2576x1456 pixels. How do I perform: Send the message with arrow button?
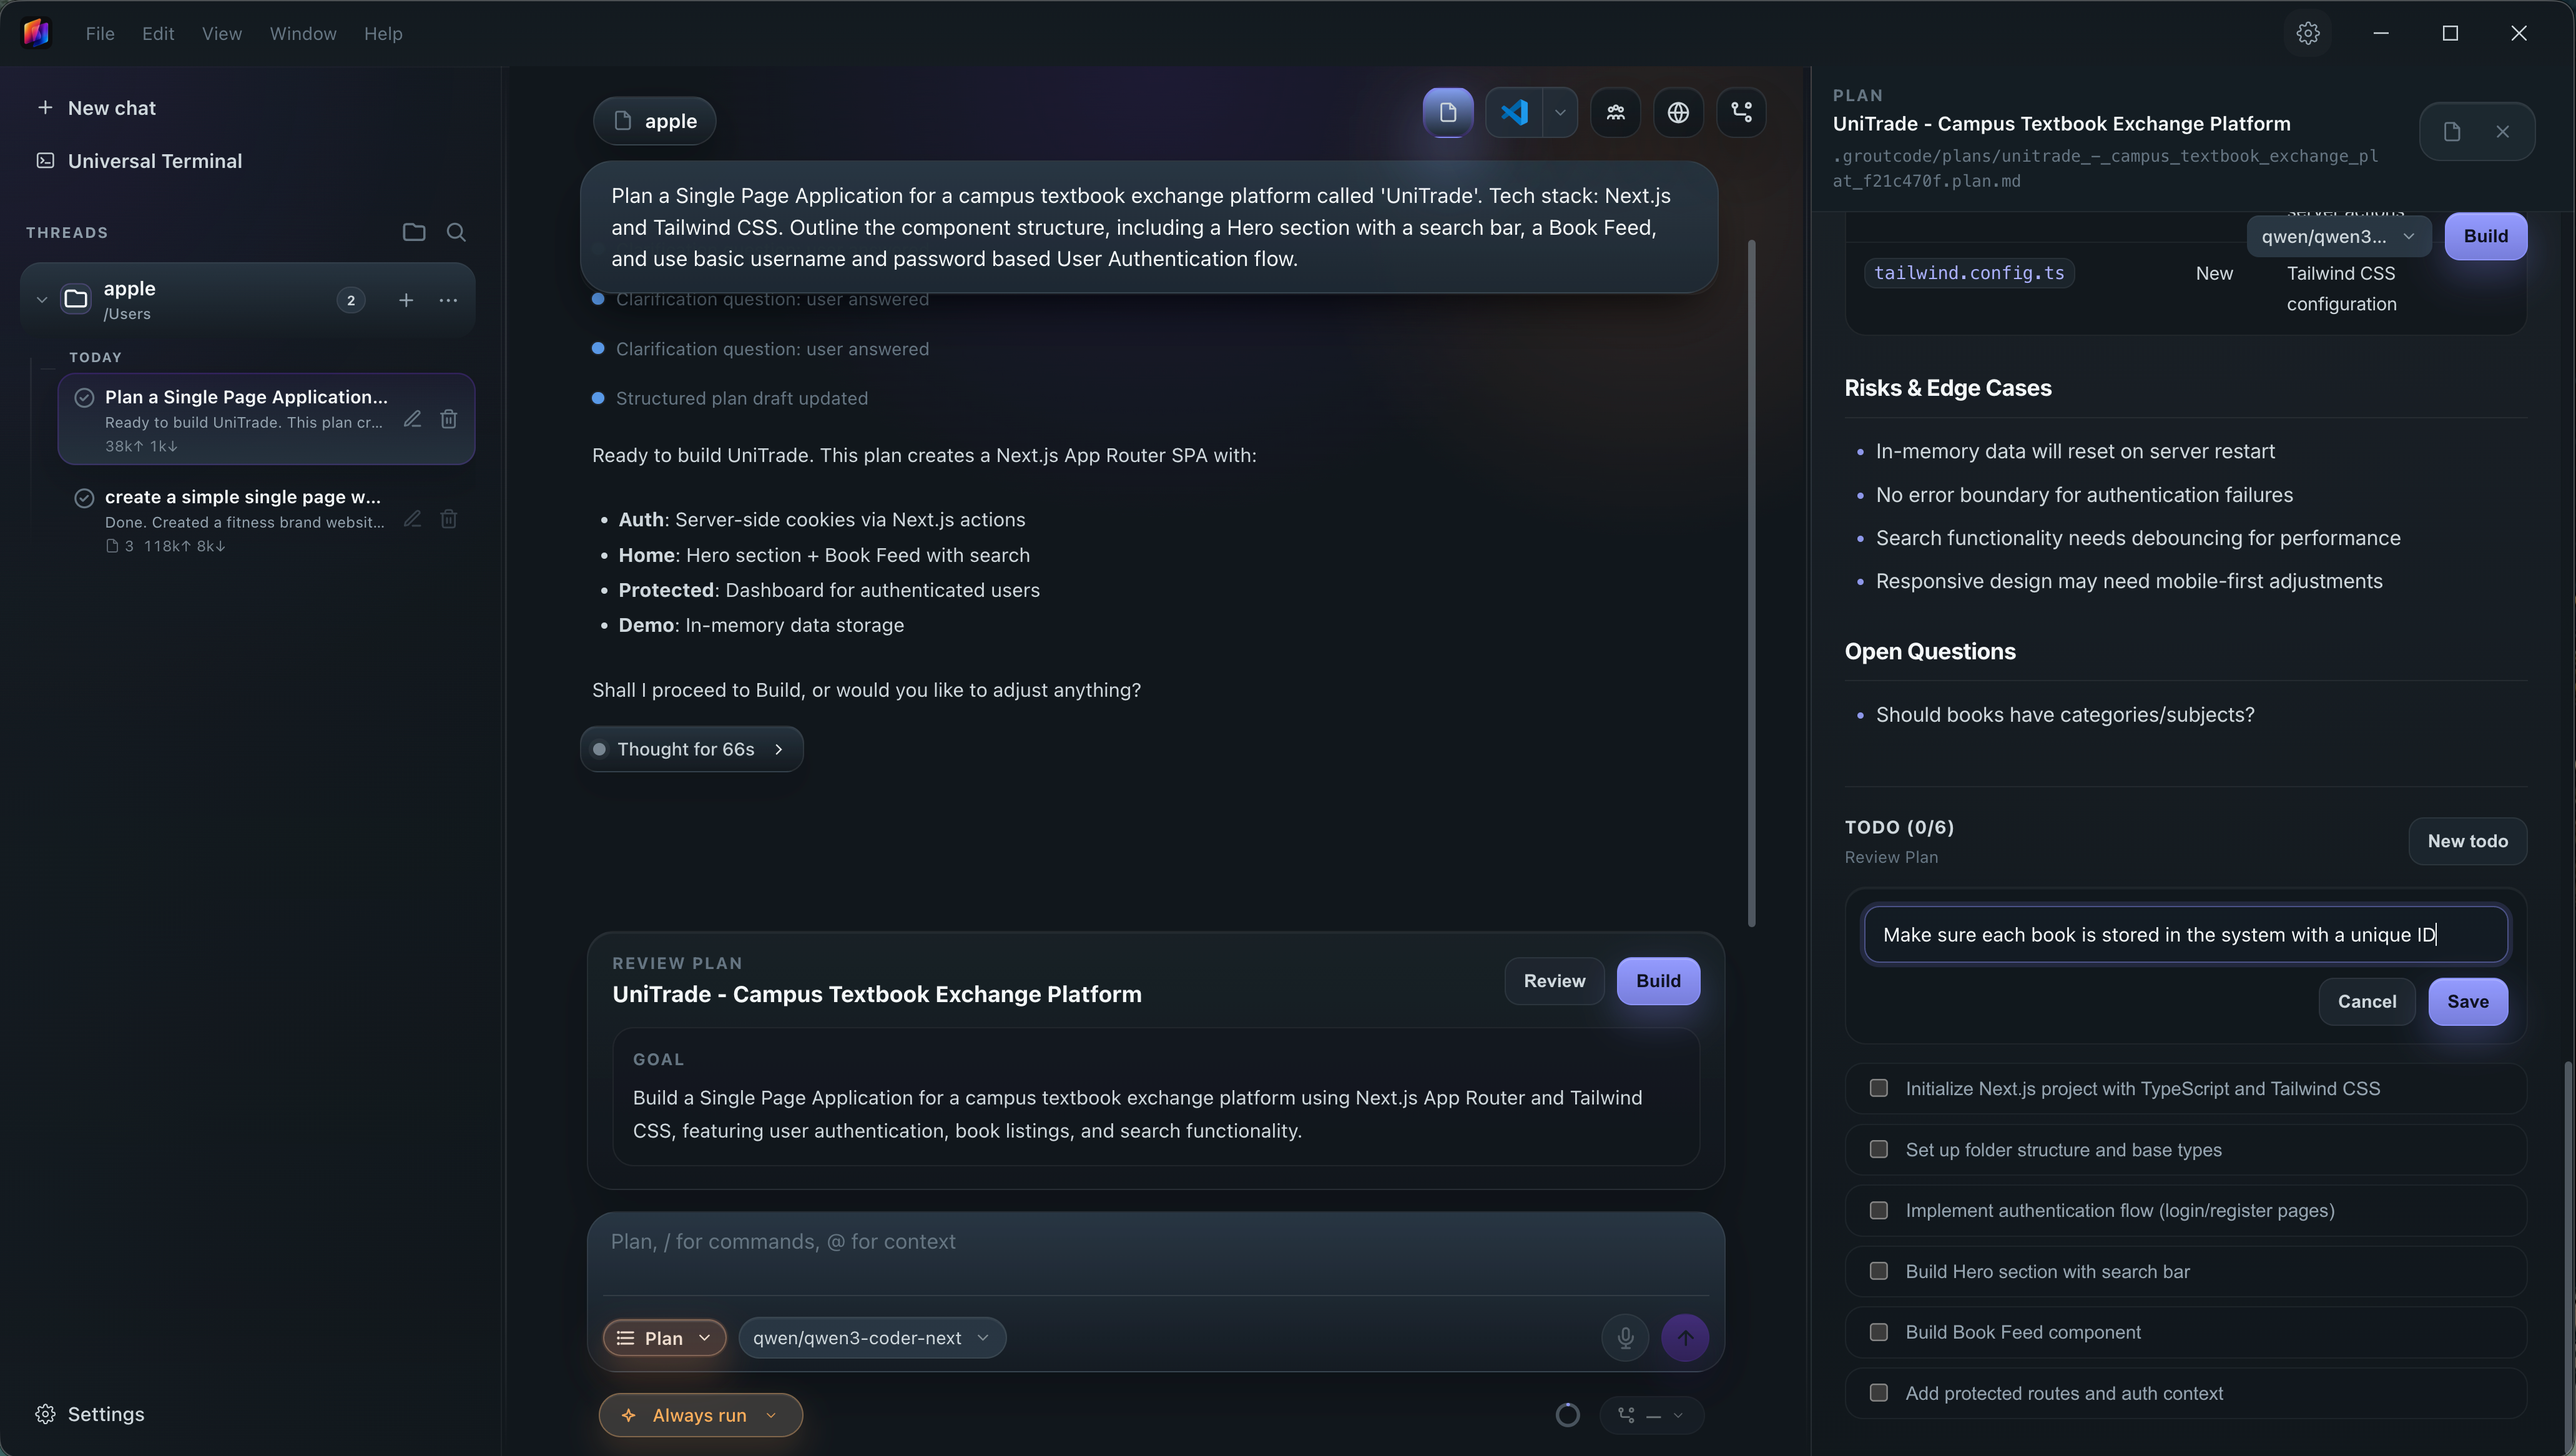1685,1338
